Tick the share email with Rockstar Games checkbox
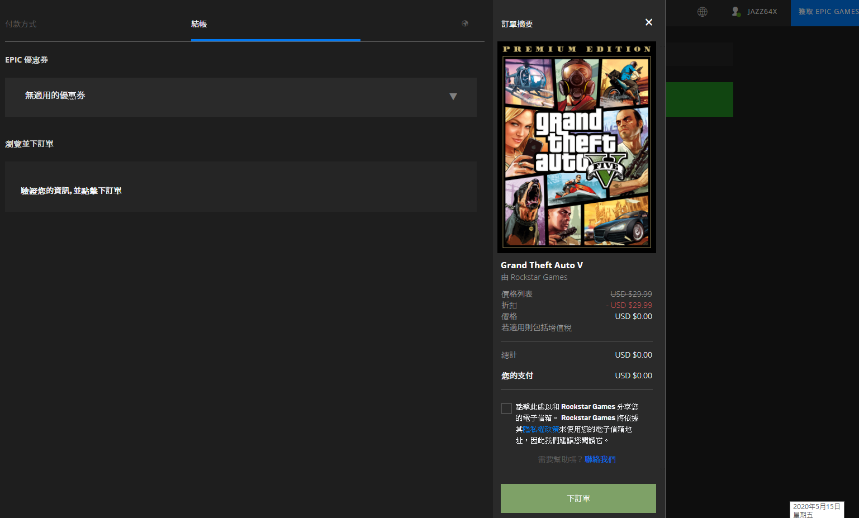This screenshot has height=518, width=859. pos(506,408)
